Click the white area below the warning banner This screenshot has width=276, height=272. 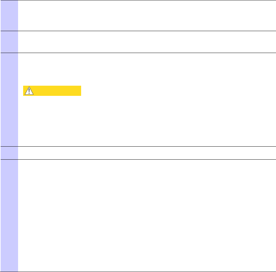[x=147, y=121]
